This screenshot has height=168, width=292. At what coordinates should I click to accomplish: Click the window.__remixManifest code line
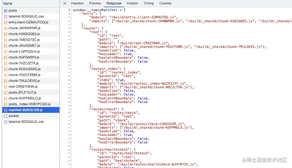[99, 10]
